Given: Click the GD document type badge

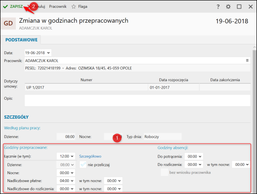Looking at the screenshot, I should tap(8, 24).
